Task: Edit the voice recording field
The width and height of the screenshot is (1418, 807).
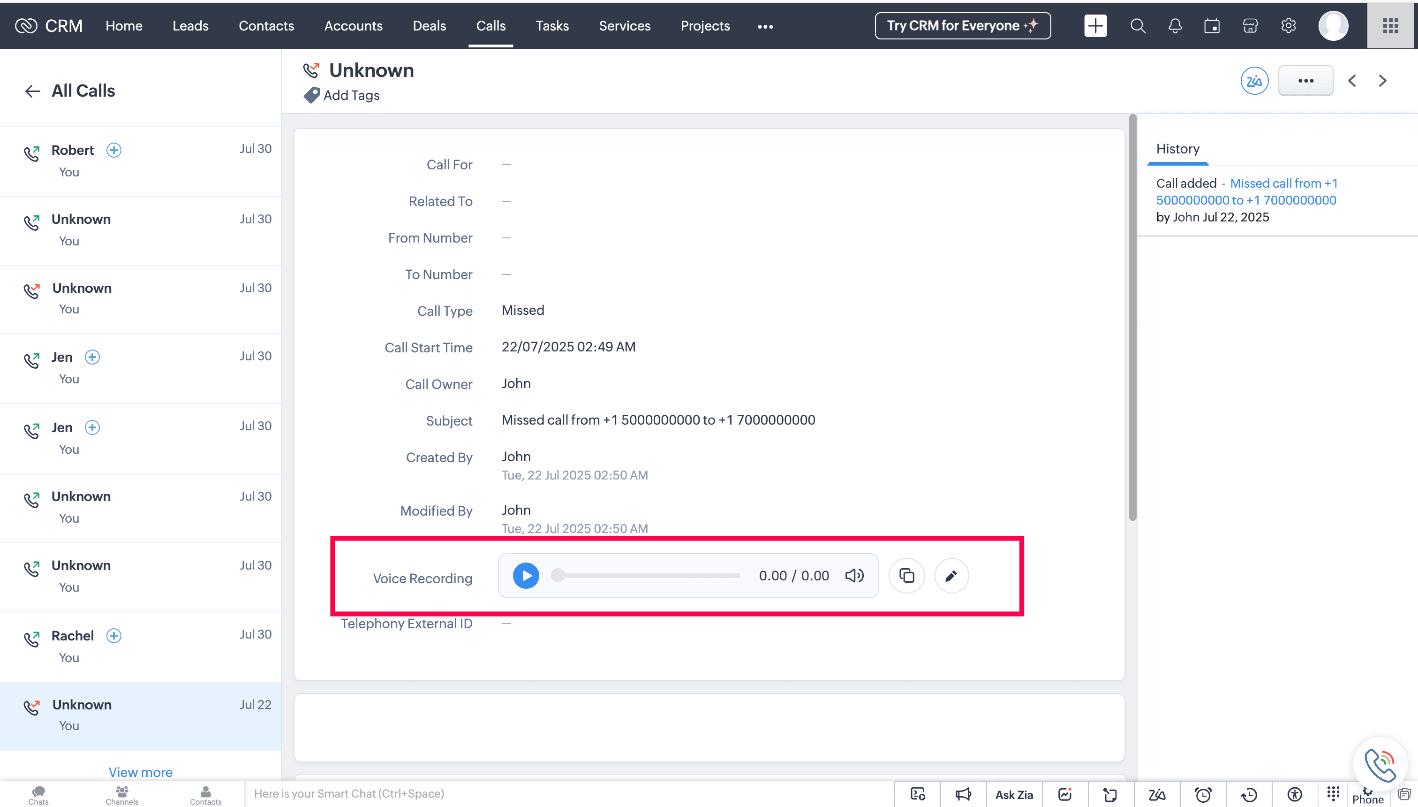Action: click(951, 576)
